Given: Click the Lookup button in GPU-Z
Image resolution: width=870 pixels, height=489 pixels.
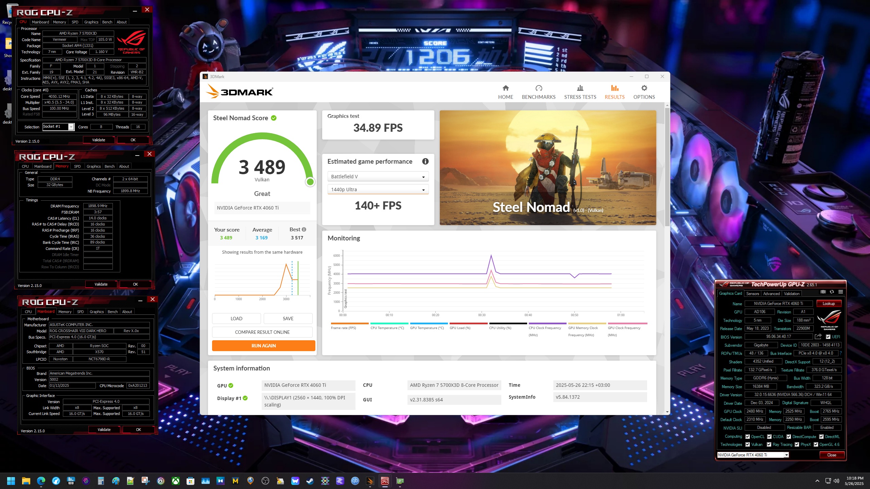Looking at the screenshot, I should point(829,304).
